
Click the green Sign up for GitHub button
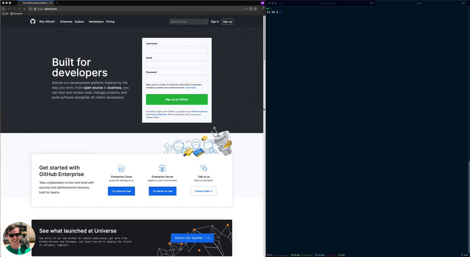pyautogui.click(x=177, y=99)
